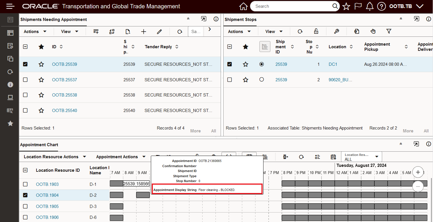Open Location Resource Actions dropdown
The height and width of the screenshot is (222, 433).
click(55, 157)
